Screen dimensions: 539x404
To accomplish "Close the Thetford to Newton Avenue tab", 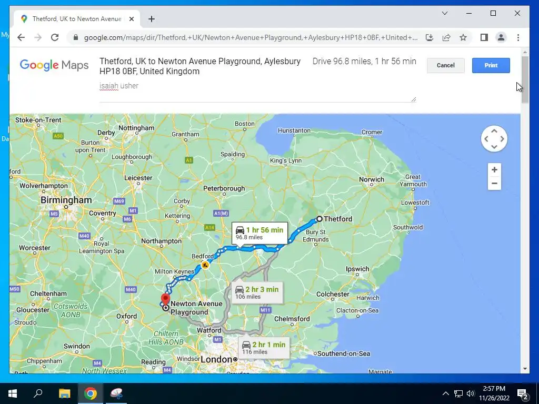I will [x=131, y=19].
